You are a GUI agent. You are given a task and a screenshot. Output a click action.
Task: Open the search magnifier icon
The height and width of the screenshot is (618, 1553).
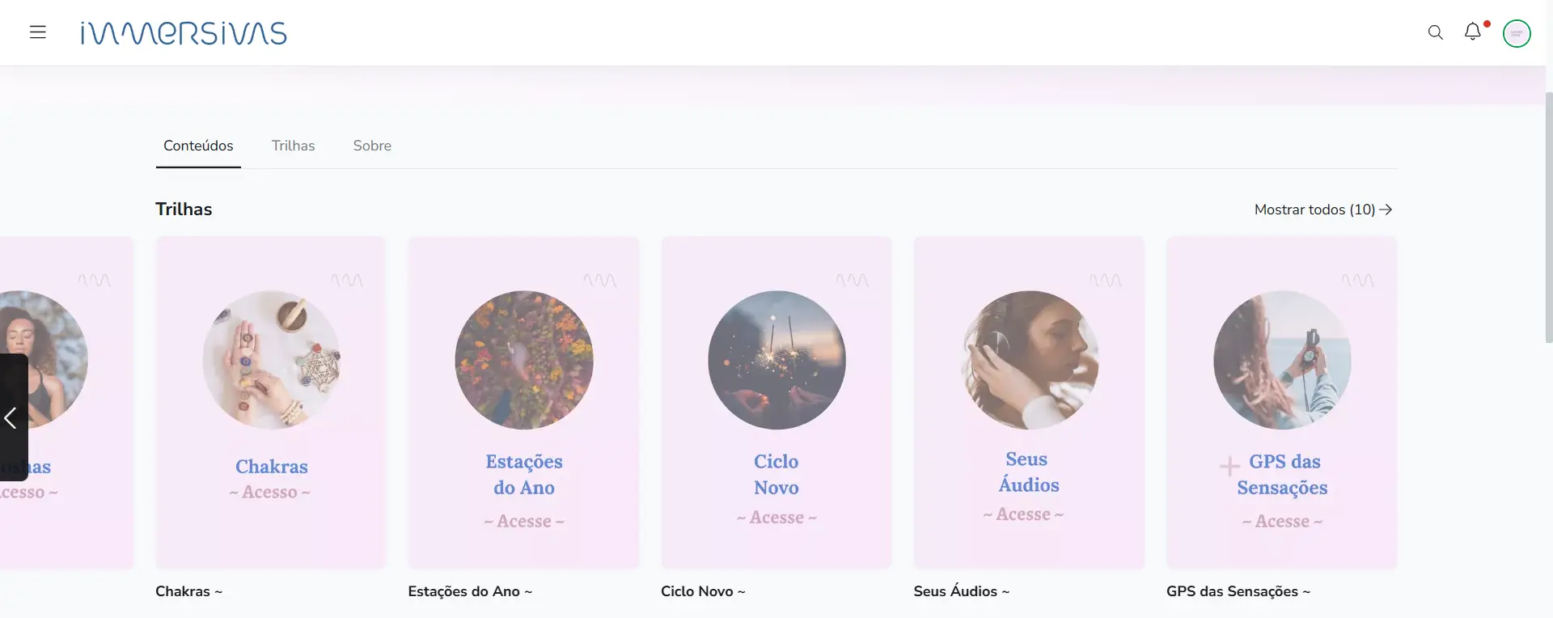1435,32
